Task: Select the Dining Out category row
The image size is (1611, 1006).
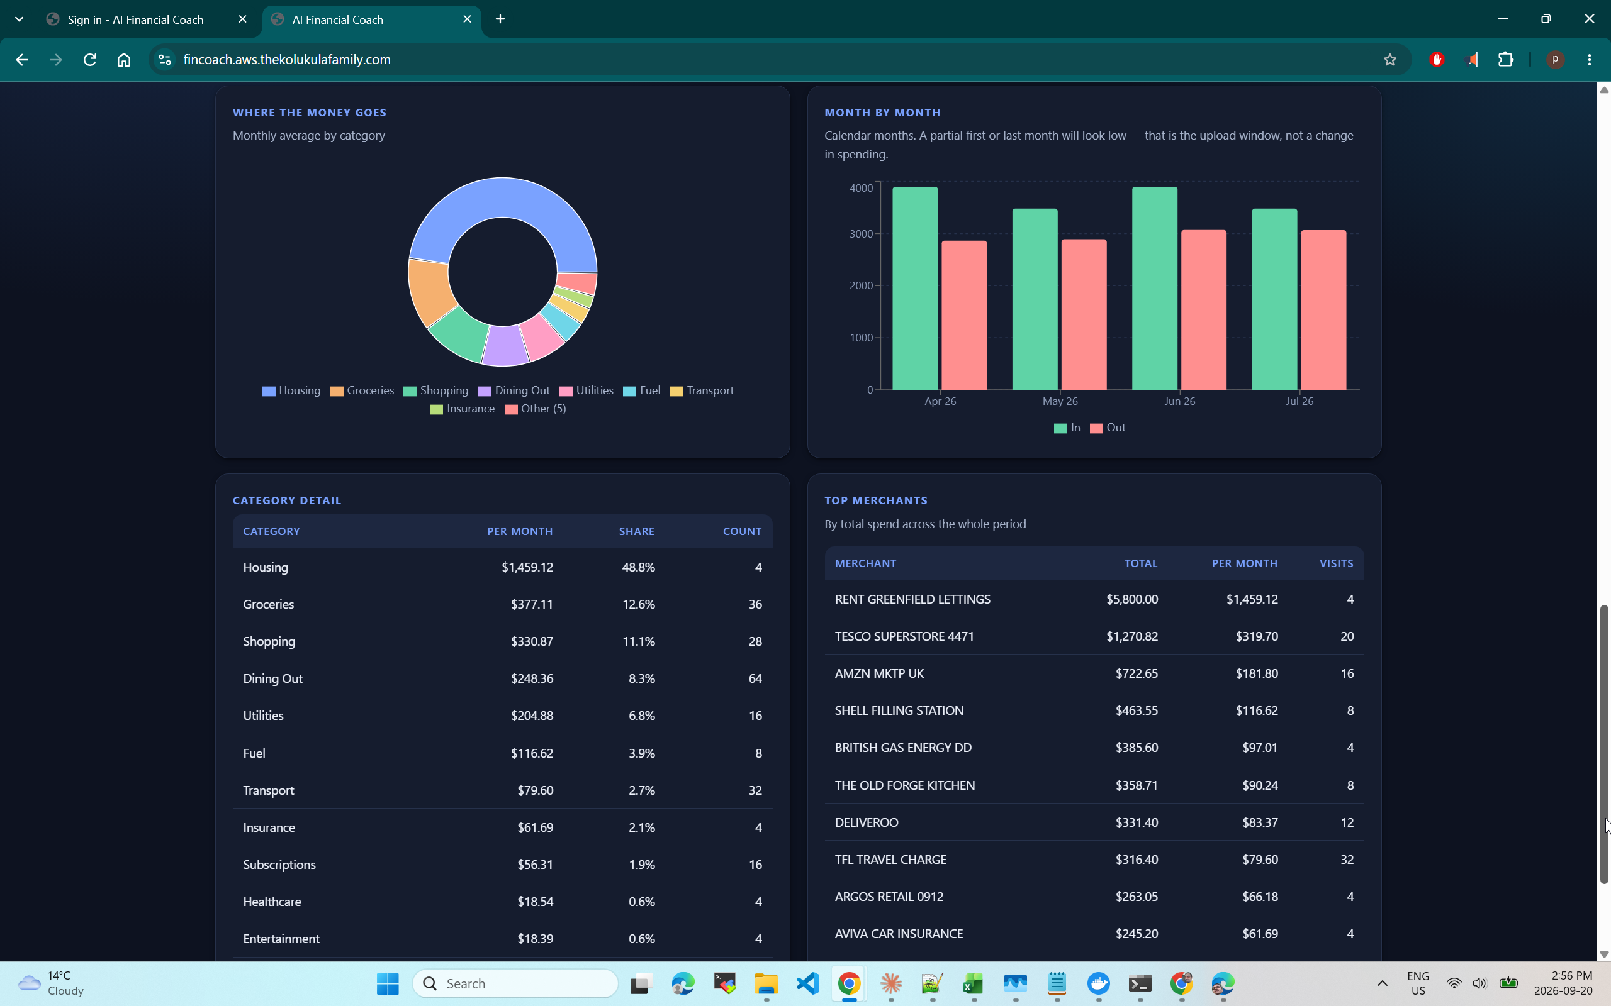Action: click(x=503, y=678)
